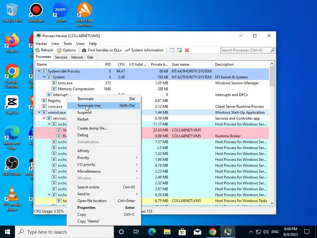Viewport: 317px width, 238px height.
Task: Choose Search online menu entry
Action: pyautogui.click(x=104, y=187)
